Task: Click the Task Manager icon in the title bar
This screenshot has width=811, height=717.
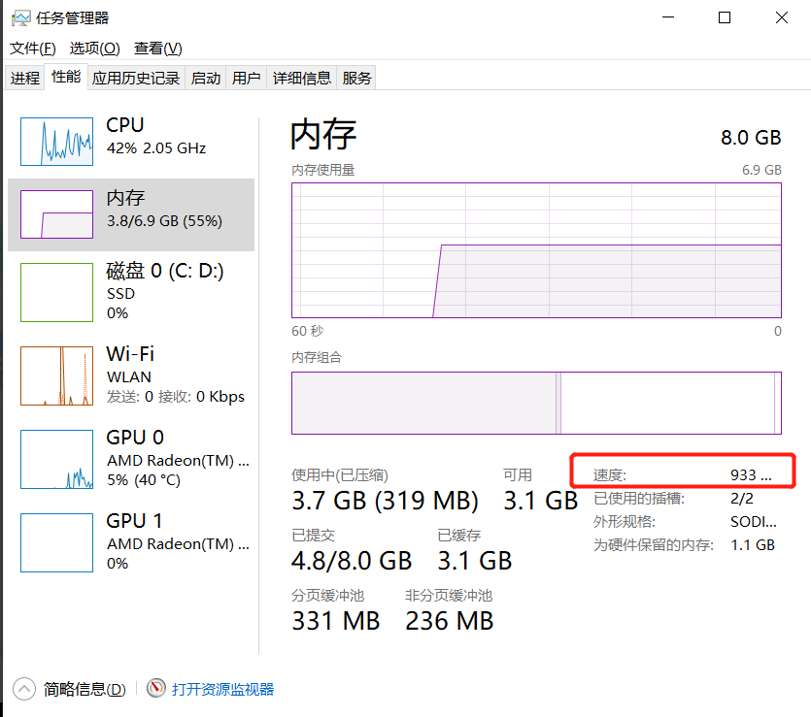Action: (x=21, y=16)
